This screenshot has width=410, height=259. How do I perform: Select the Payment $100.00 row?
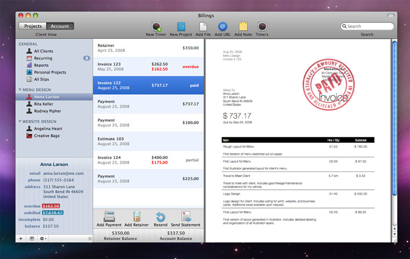coord(148,123)
